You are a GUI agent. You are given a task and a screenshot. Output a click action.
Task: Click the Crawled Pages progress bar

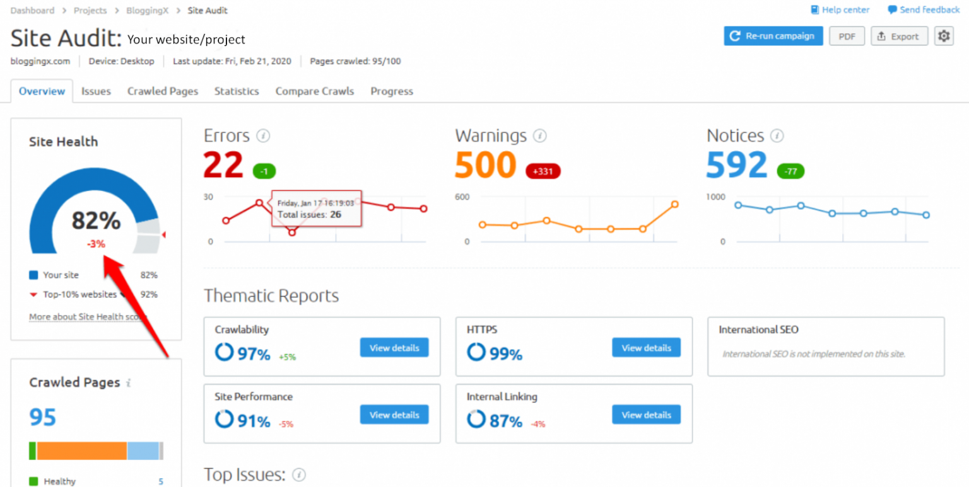(96, 450)
